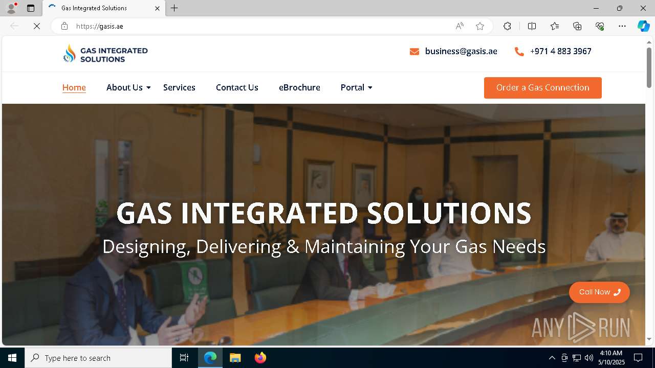Open the Collections icon
Screen dimensions: 655x368
pos(577,26)
